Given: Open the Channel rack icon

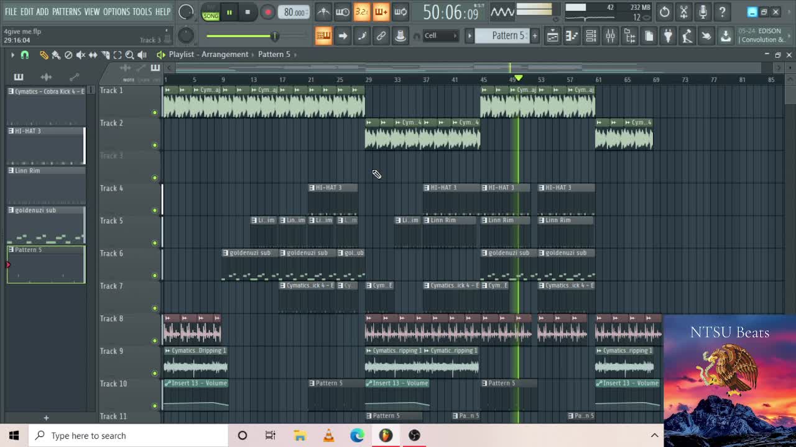Looking at the screenshot, I should (x=591, y=36).
